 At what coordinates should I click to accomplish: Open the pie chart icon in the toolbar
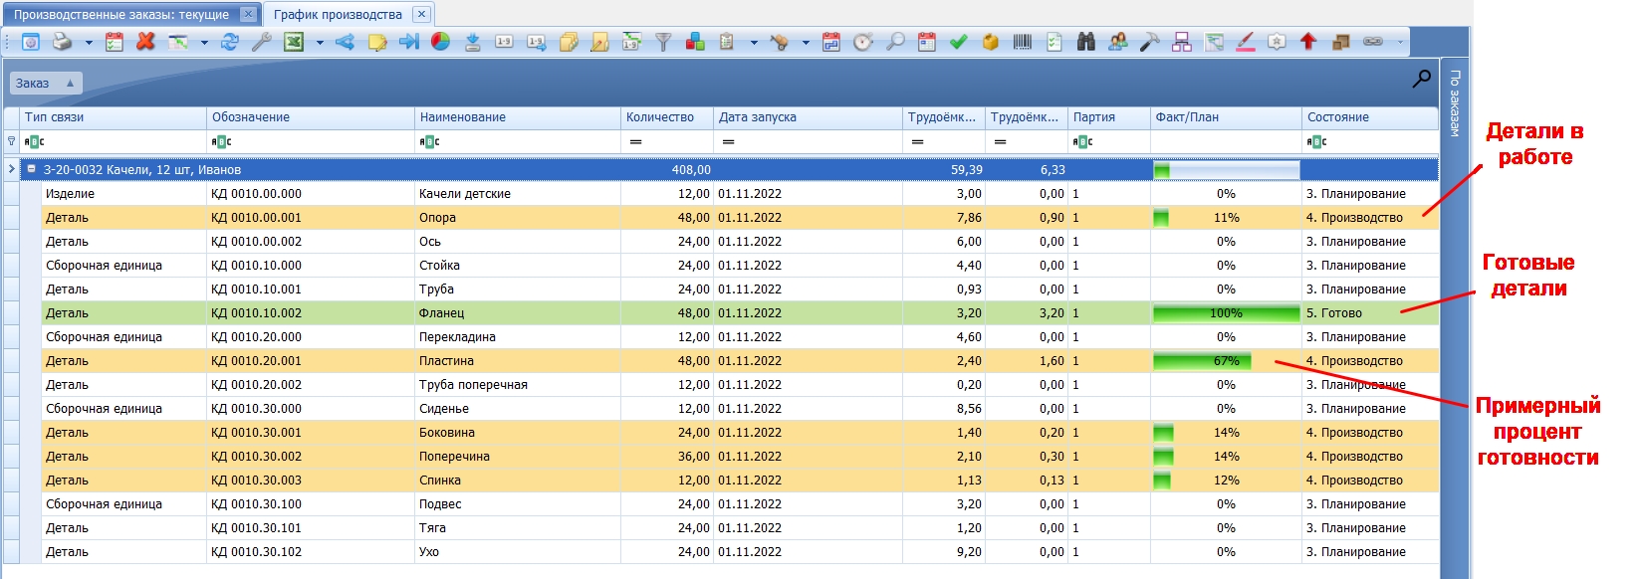pyautogui.click(x=440, y=42)
